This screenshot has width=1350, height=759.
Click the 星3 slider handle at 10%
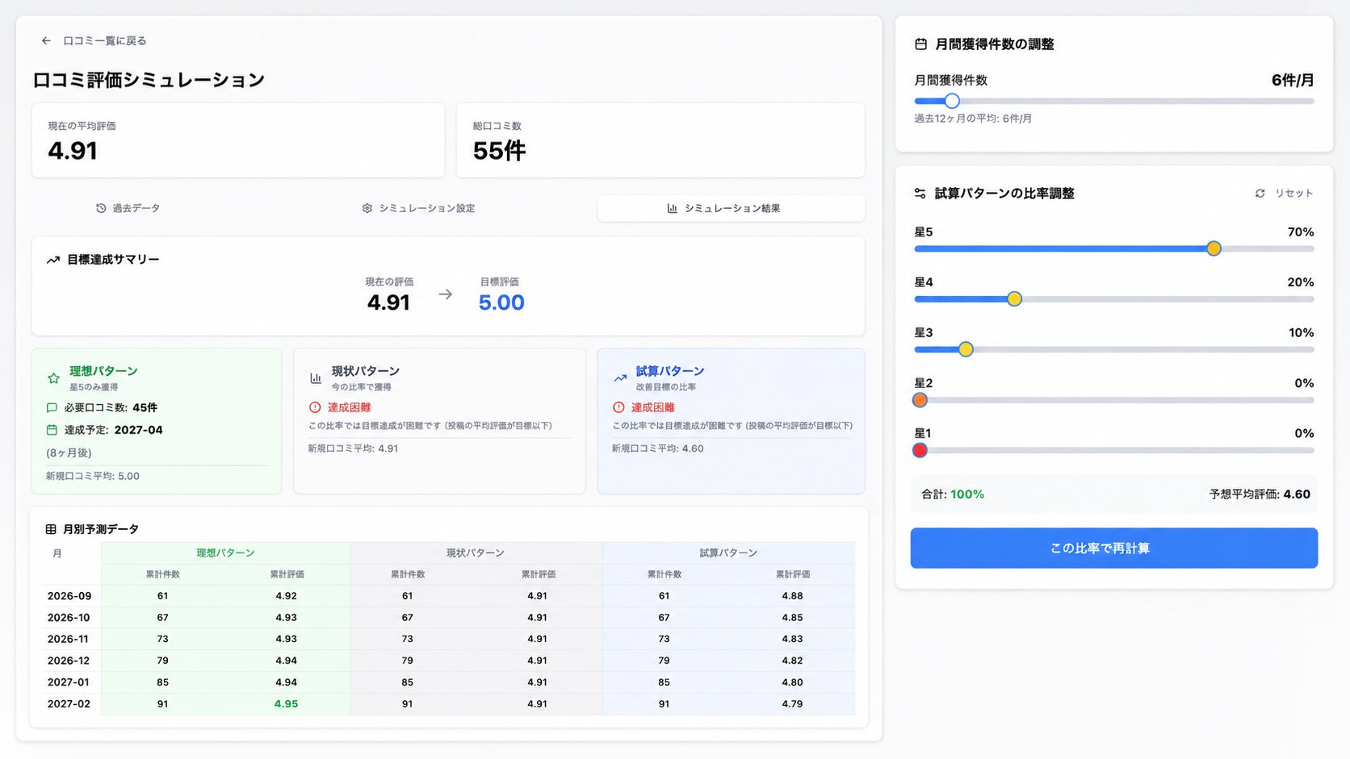click(x=966, y=349)
